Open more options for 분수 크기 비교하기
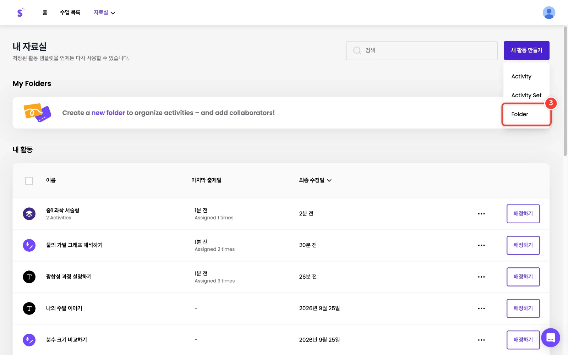The height and width of the screenshot is (355, 568). click(x=481, y=340)
